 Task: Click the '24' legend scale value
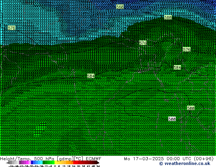coord(74,166)
